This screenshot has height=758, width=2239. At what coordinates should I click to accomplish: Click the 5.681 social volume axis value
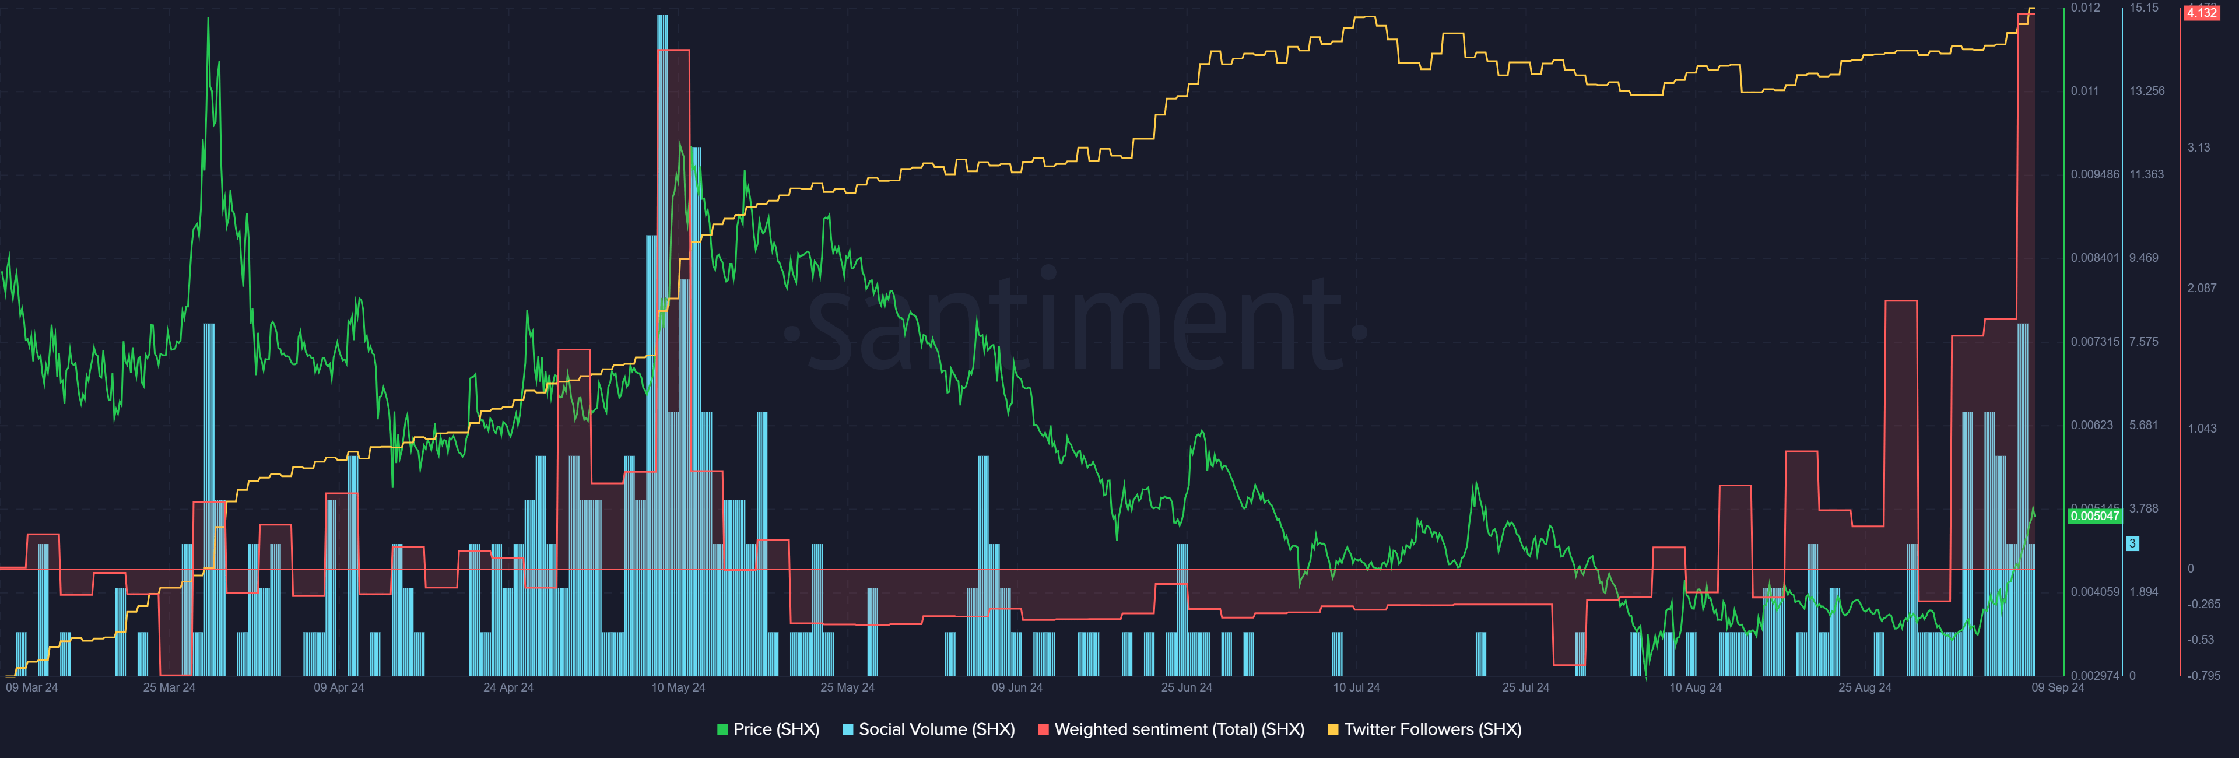tap(2143, 425)
